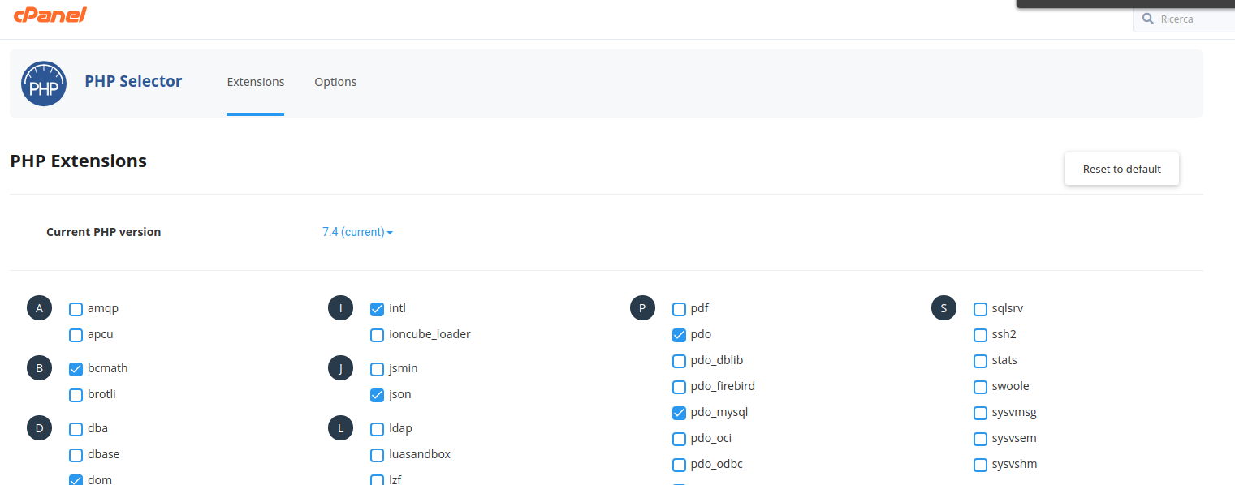Click the letter S group badge
The height and width of the screenshot is (485, 1235).
click(944, 308)
